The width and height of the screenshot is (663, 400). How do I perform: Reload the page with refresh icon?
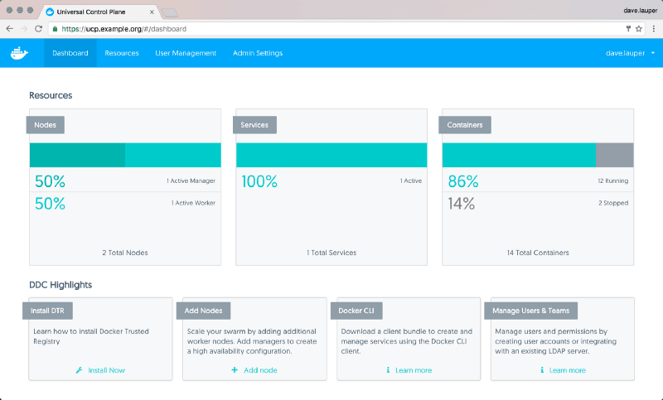(39, 28)
